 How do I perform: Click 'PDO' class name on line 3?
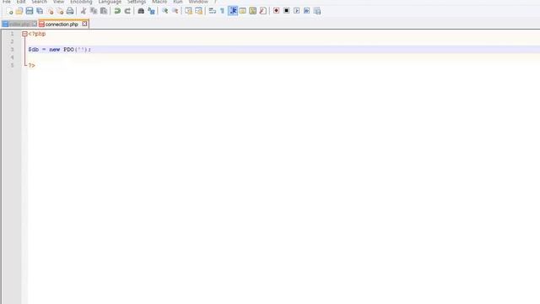pos(68,50)
